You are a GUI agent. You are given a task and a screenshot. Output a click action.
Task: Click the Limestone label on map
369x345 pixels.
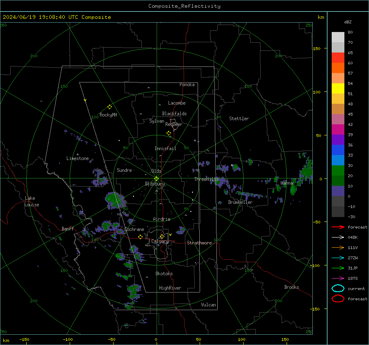[77, 158]
